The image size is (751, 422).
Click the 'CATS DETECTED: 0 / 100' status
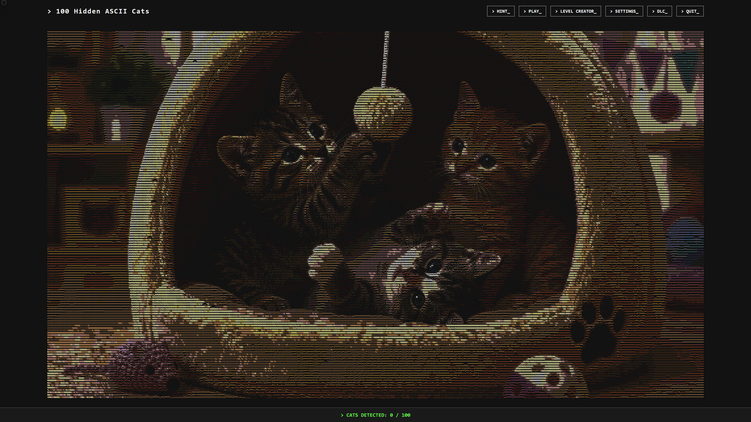(x=375, y=415)
